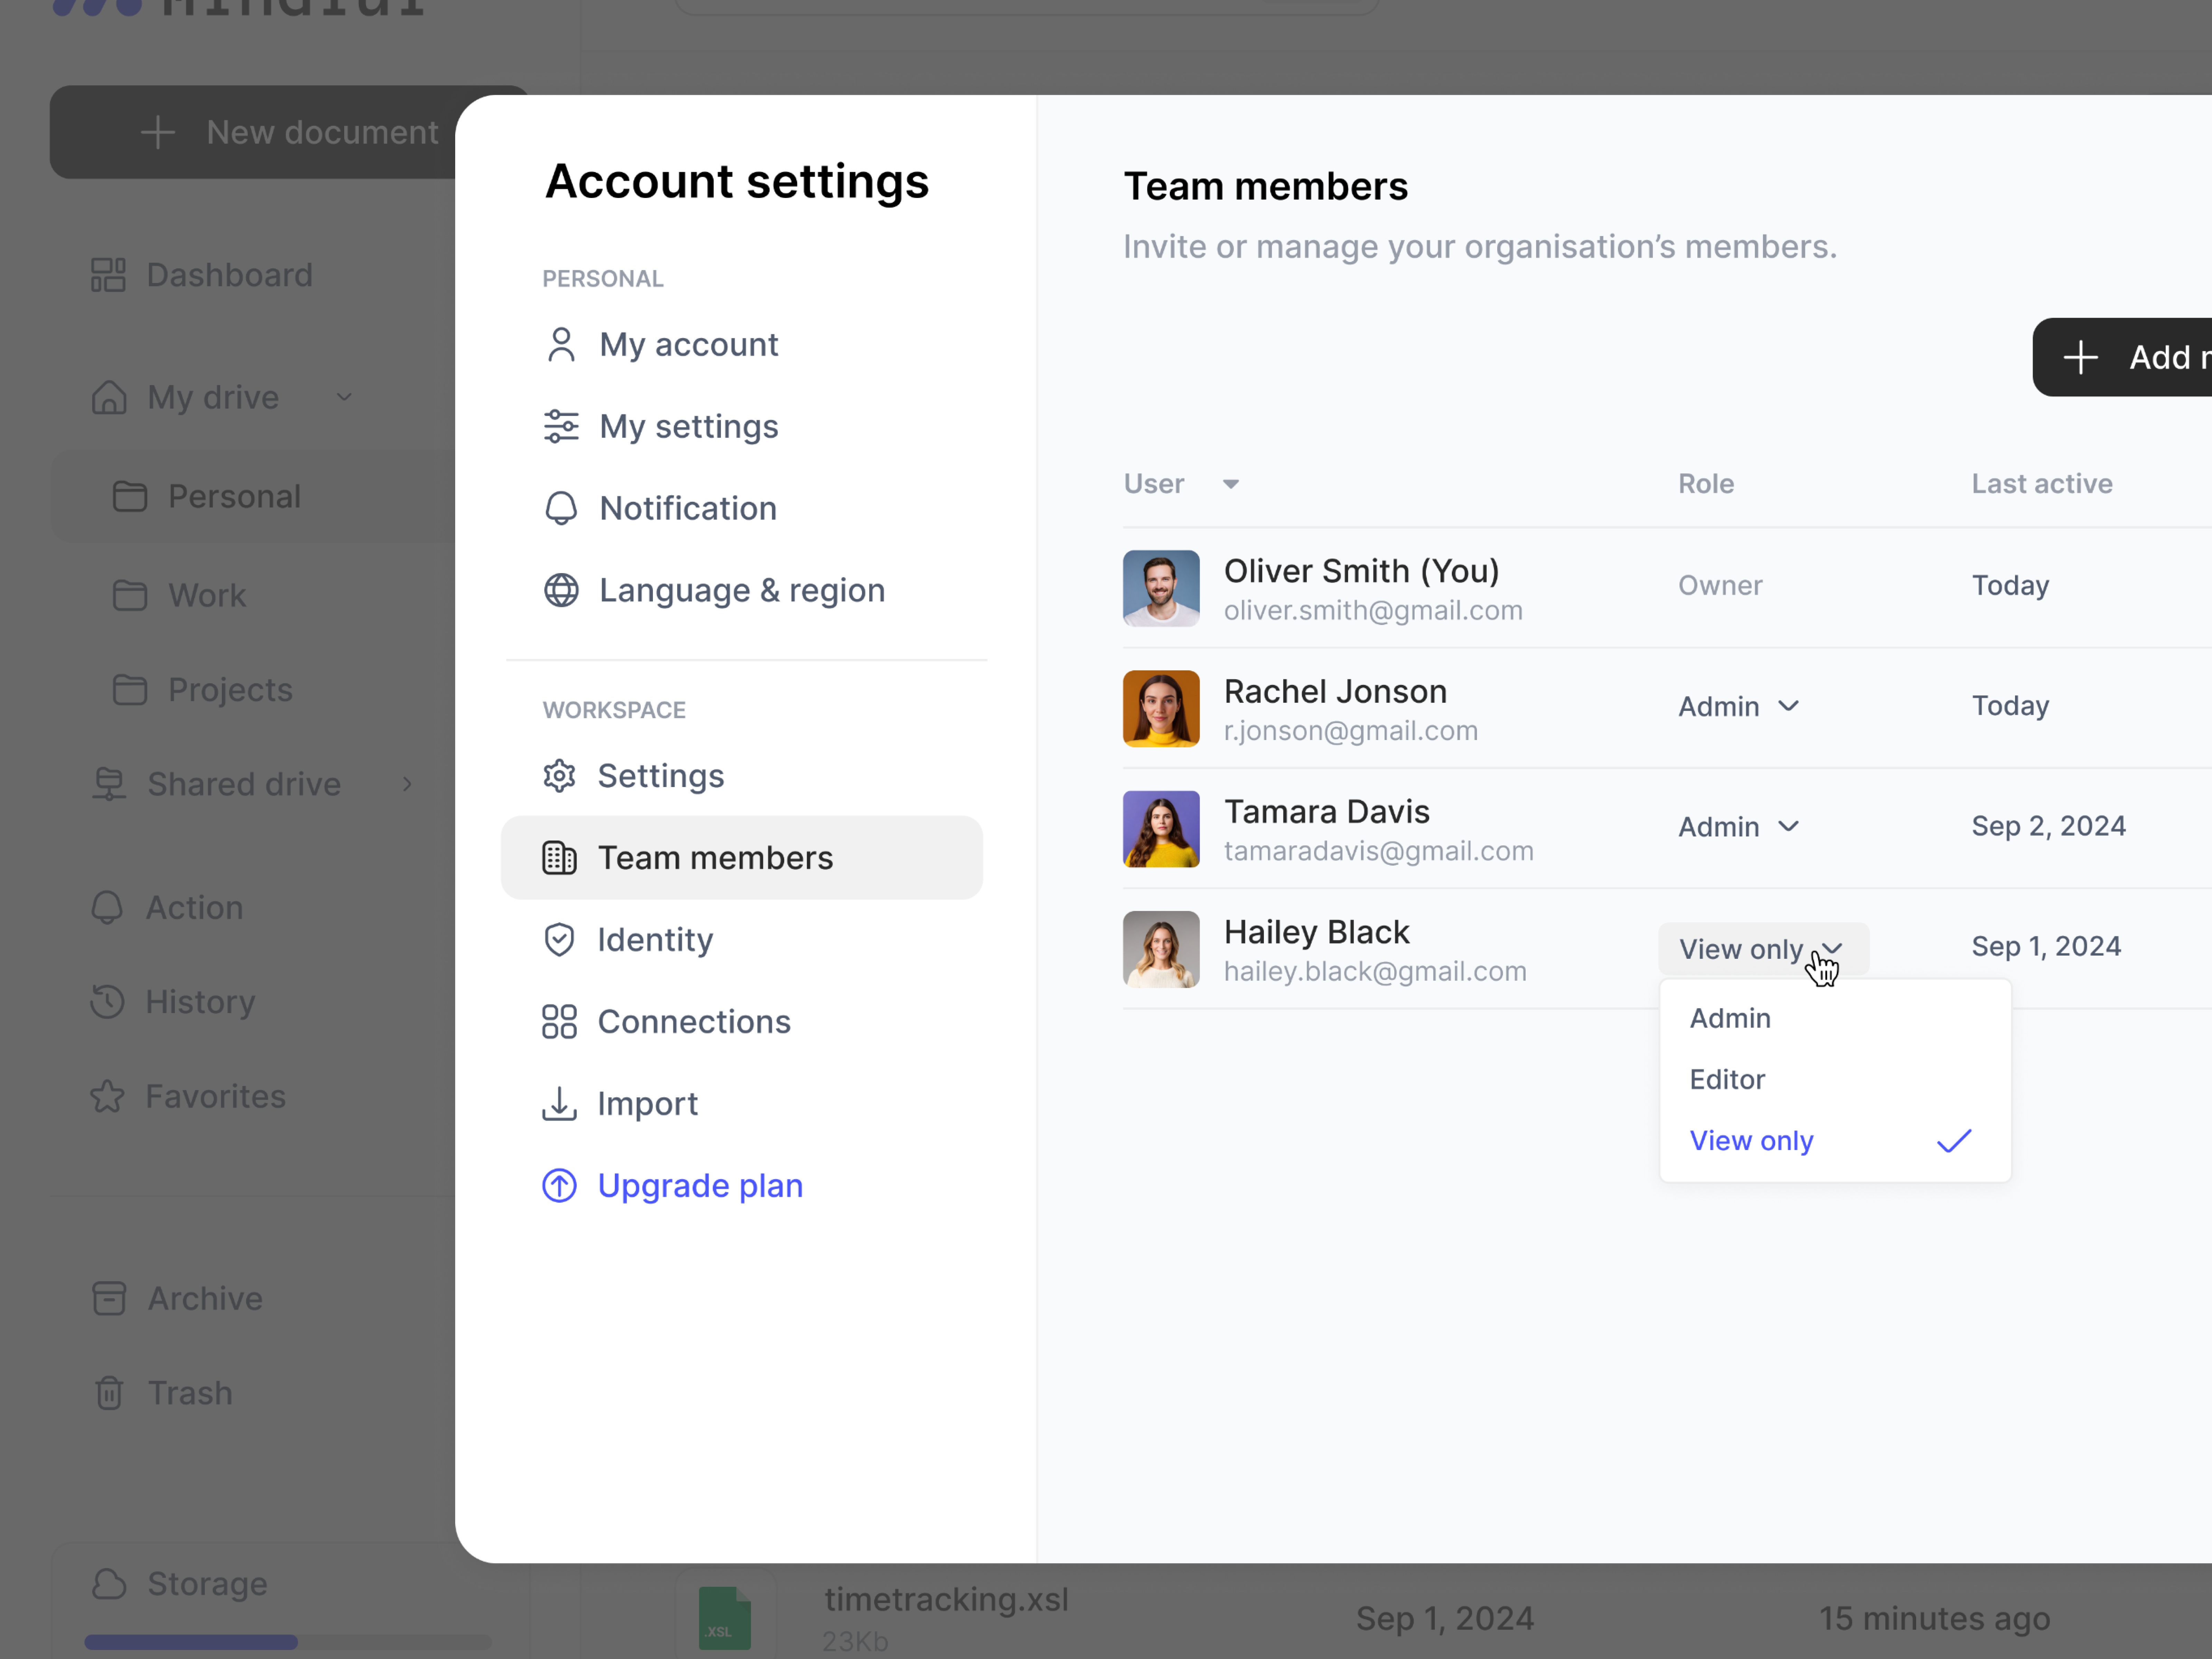Image resolution: width=2212 pixels, height=1659 pixels.
Task: Click the timetracking.xsl file icon
Action: [725, 1618]
